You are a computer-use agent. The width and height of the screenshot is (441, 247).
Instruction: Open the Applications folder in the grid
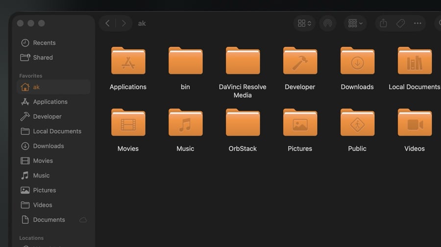coord(128,61)
